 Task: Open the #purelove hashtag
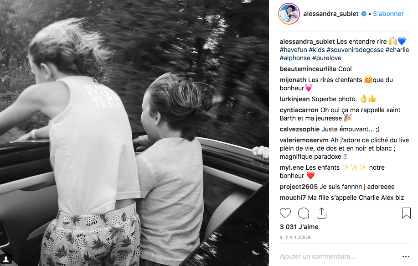coord(326,58)
